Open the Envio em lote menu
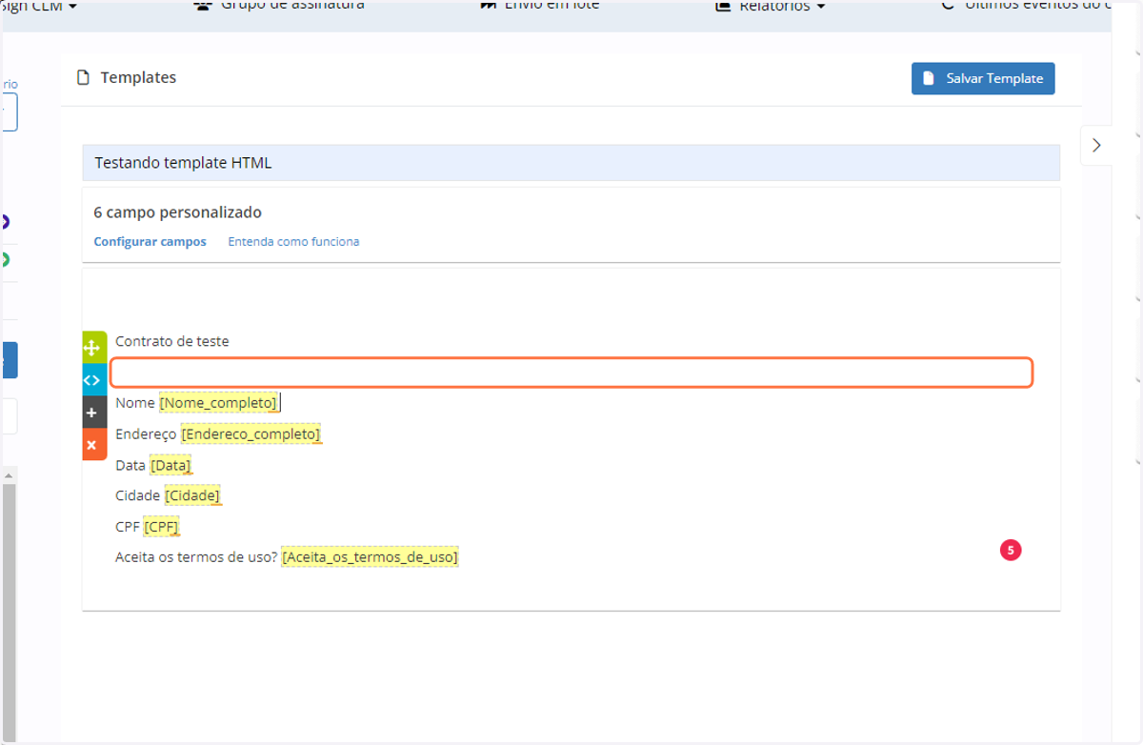The height and width of the screenshot is (745, 1143). (540, 6)
